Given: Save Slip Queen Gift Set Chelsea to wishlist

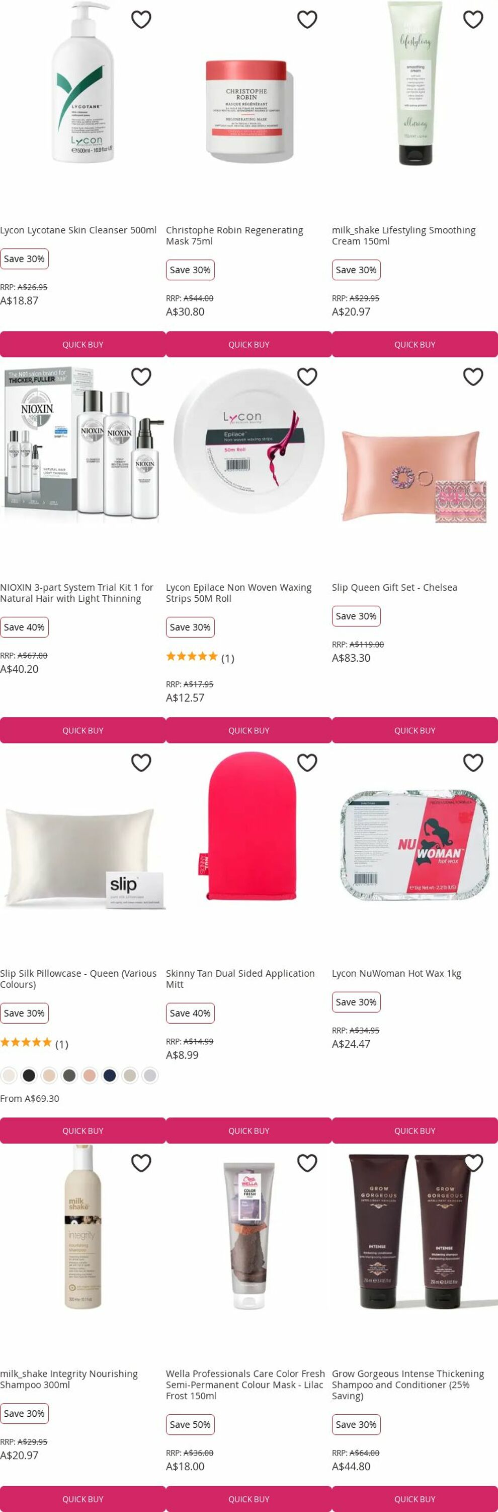Looking at the screenshot, I should coord(473,376).
